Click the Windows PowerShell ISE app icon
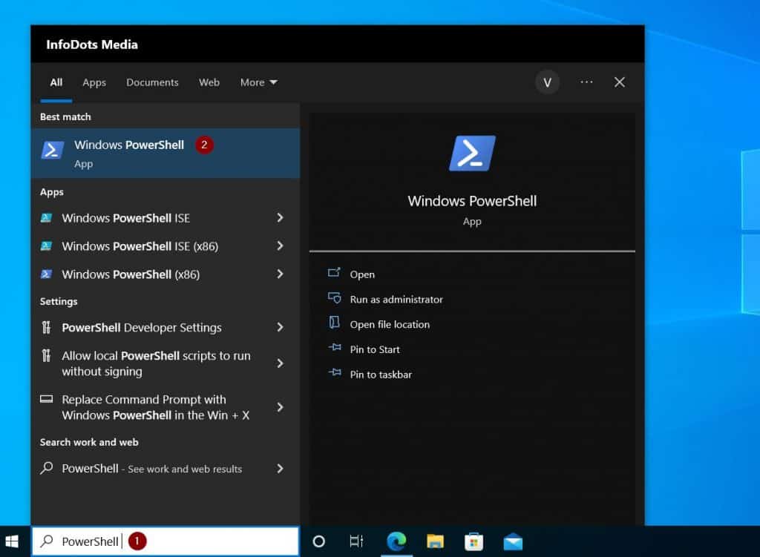The height and width of the screenshot is (557, 760). 47,218
